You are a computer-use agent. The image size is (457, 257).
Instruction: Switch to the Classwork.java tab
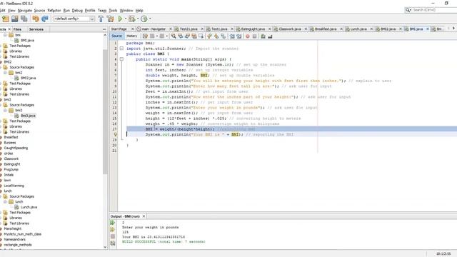(x=290, y=29)
